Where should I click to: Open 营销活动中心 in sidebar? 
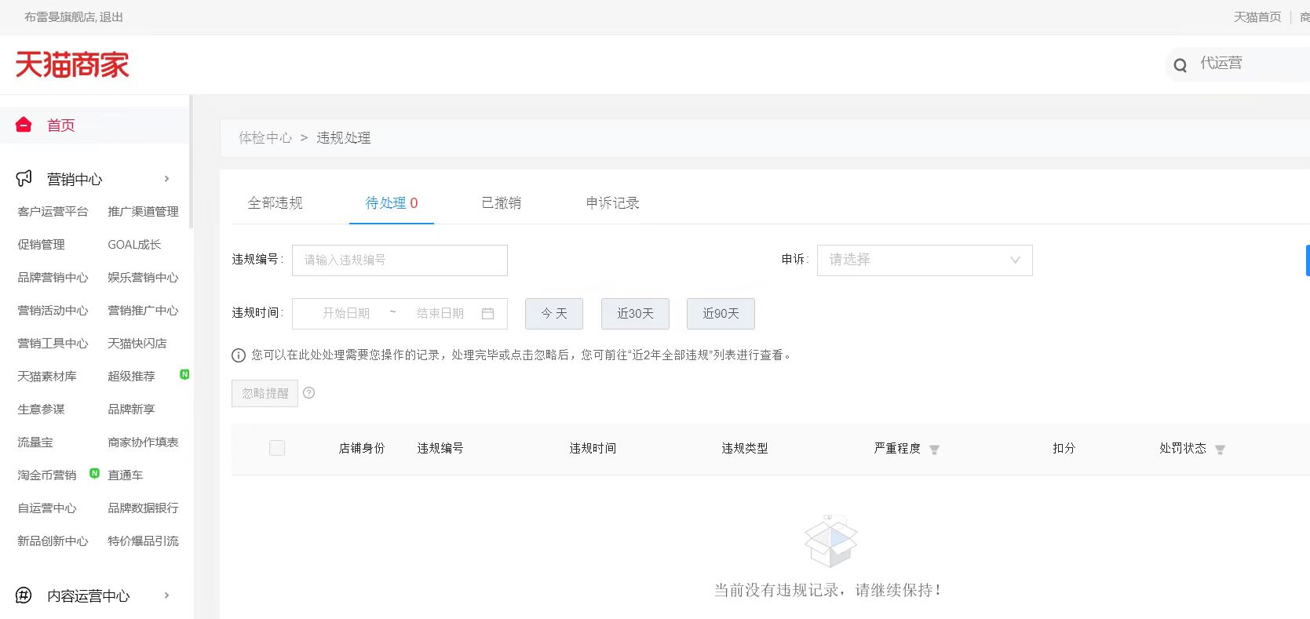point(53,311)
